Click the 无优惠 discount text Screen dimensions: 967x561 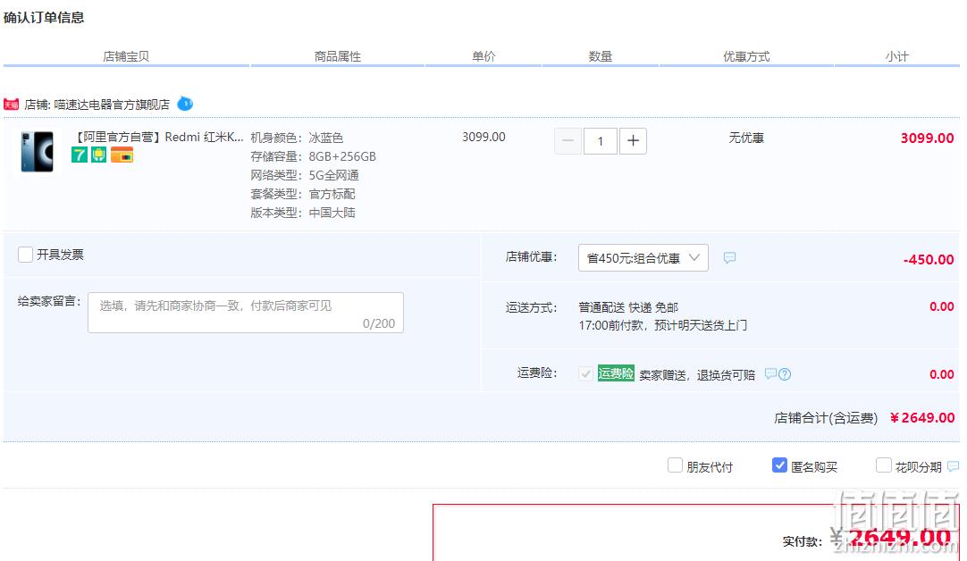(x=746, y=138)
